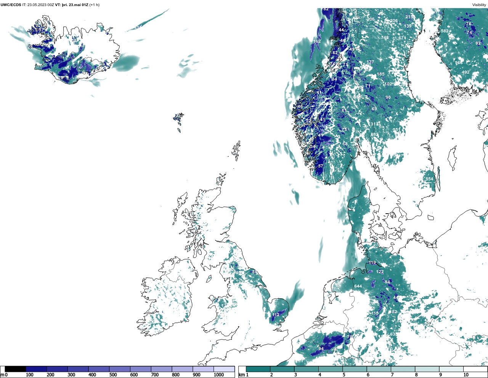Click the (+1 h) forecast offset label
Image resolution: width=488 pixels, height=378 pixels.
94,5
